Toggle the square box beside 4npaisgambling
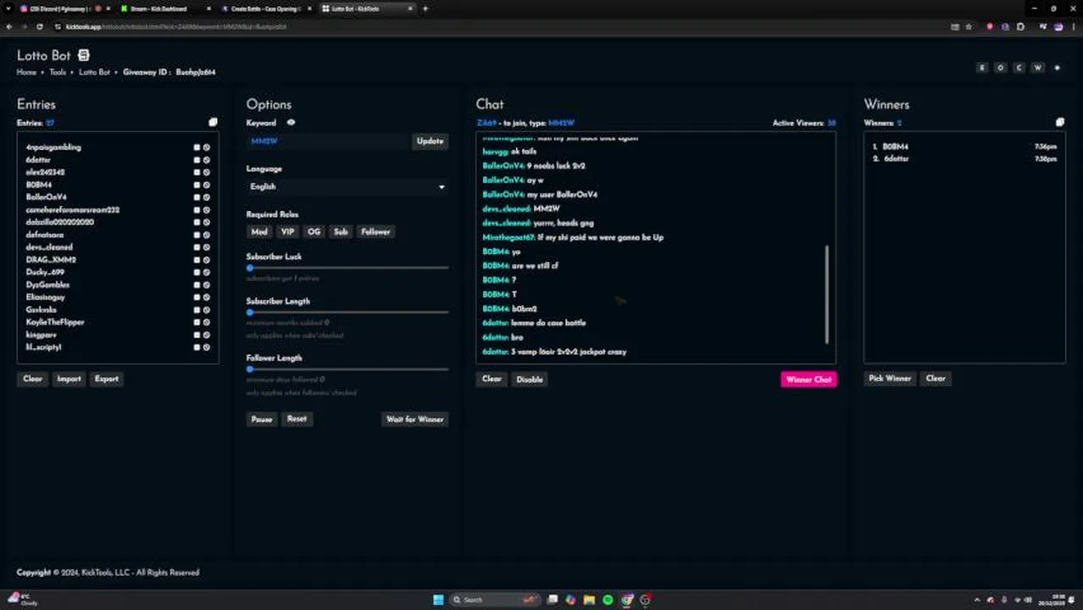The width and height of the screenshot is (1083, 610). (x=197, y=147)
